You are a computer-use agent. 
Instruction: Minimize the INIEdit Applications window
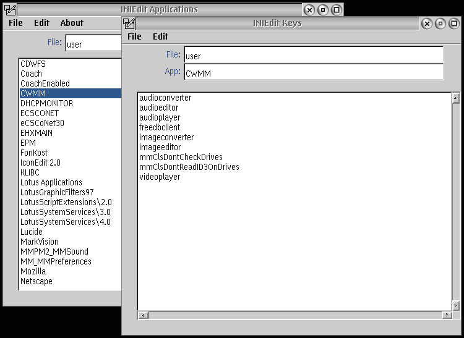click(x=323, y=11)
